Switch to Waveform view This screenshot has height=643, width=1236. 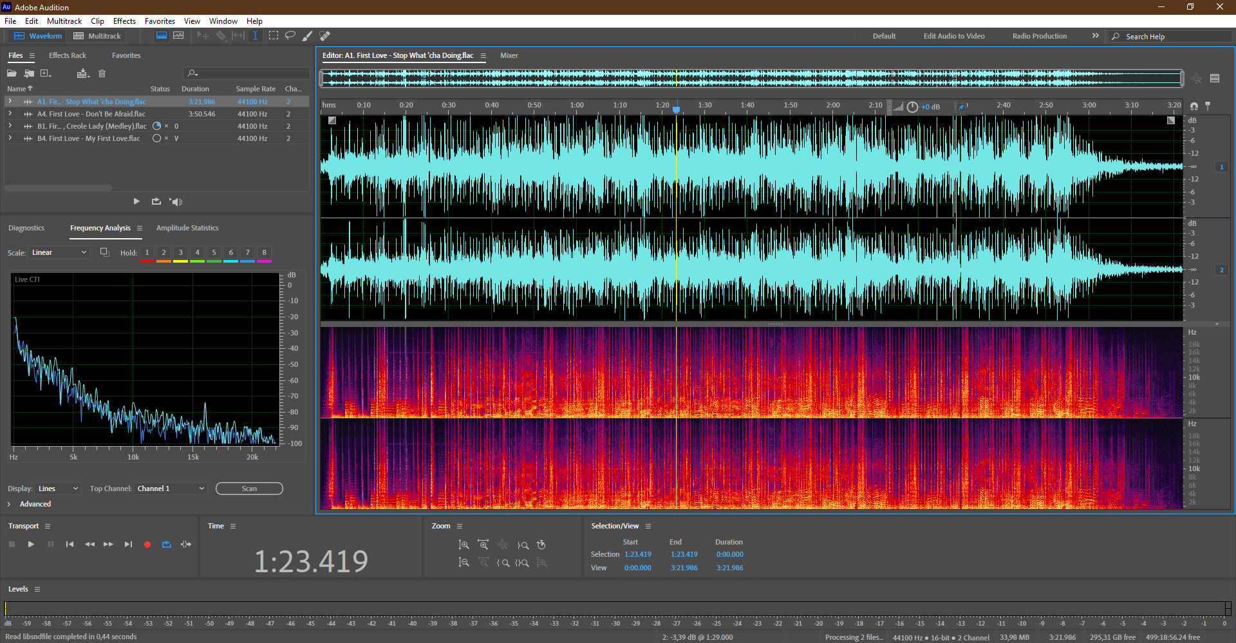(x=38, y=36)
